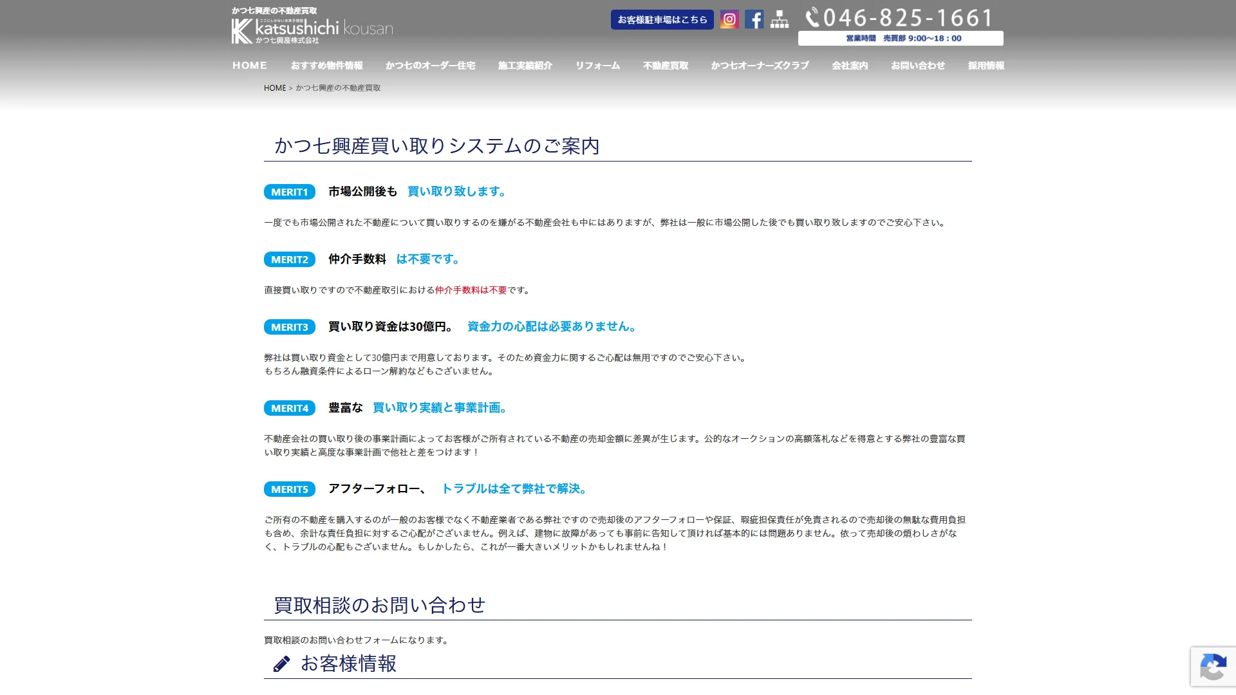Viewport: 1236px width, 695px height.
Task: Open かつ七のオーダー住宅 menu
Action: coord(430,66)
